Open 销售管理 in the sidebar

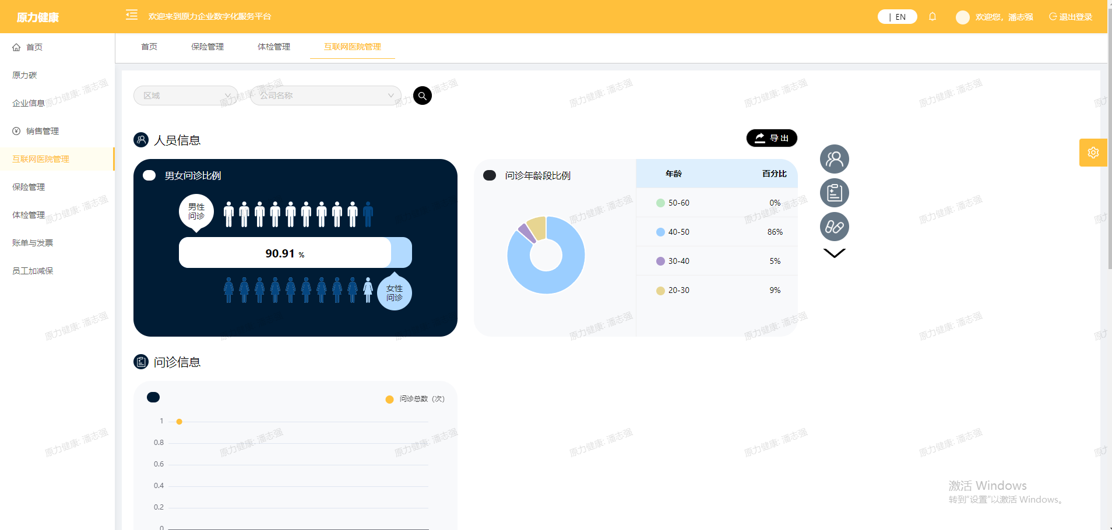click(x=57, y=131)
